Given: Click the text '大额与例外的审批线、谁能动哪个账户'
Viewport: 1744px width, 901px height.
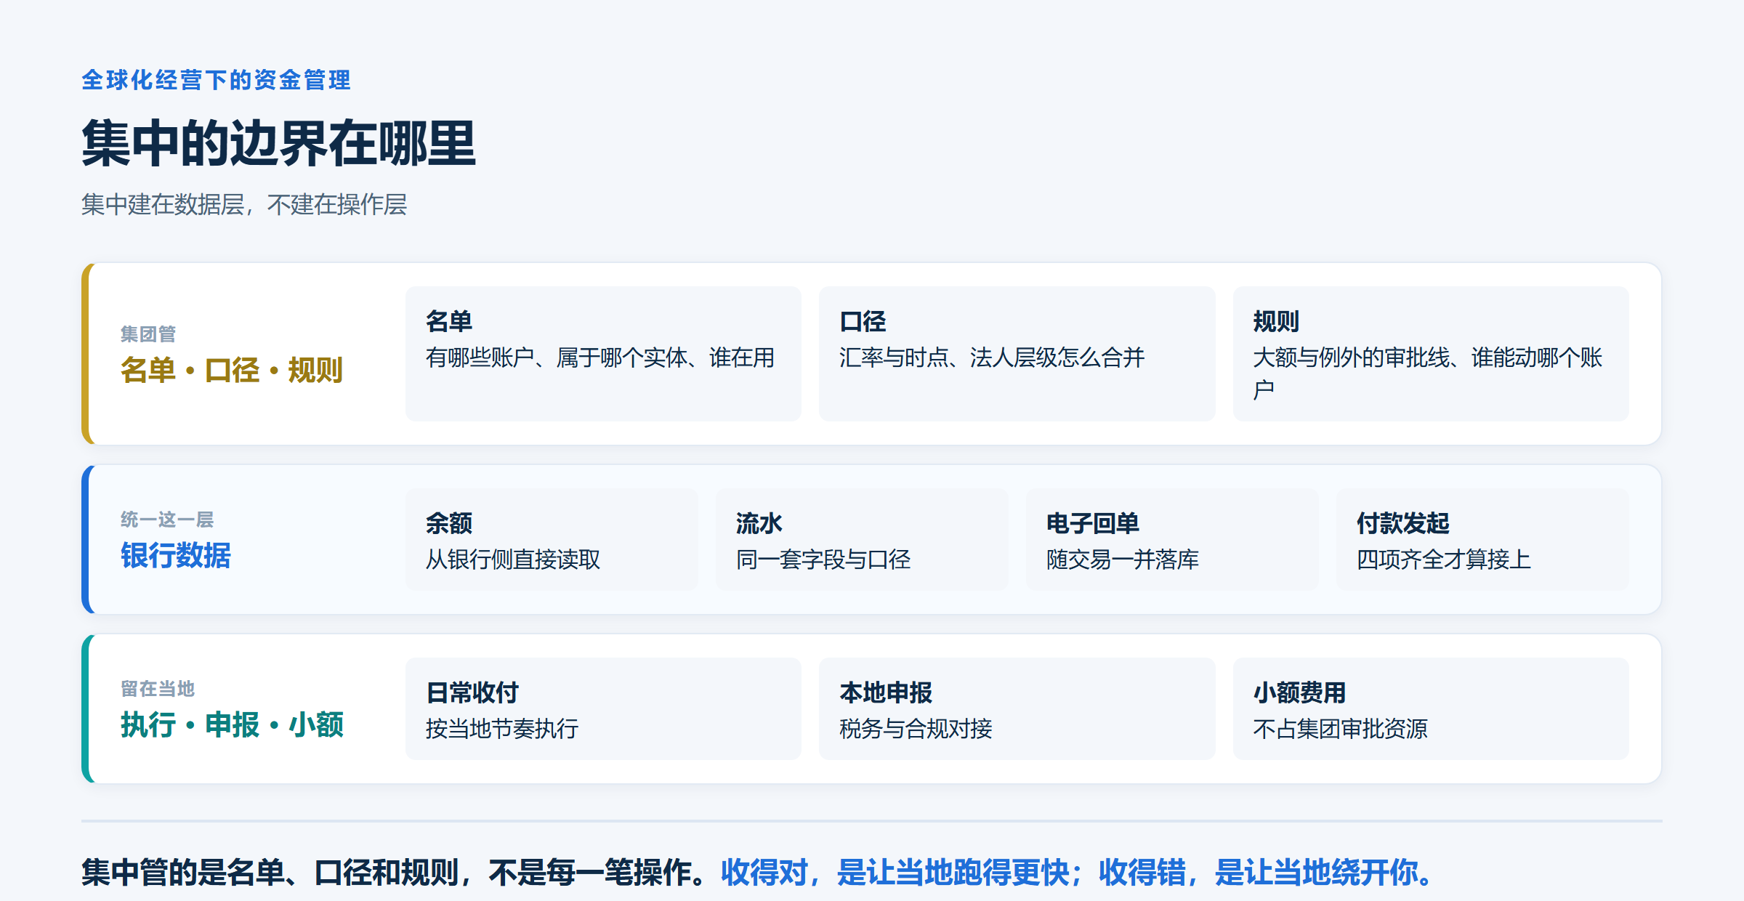Looking at the screenshot, I should (1428, 373).
